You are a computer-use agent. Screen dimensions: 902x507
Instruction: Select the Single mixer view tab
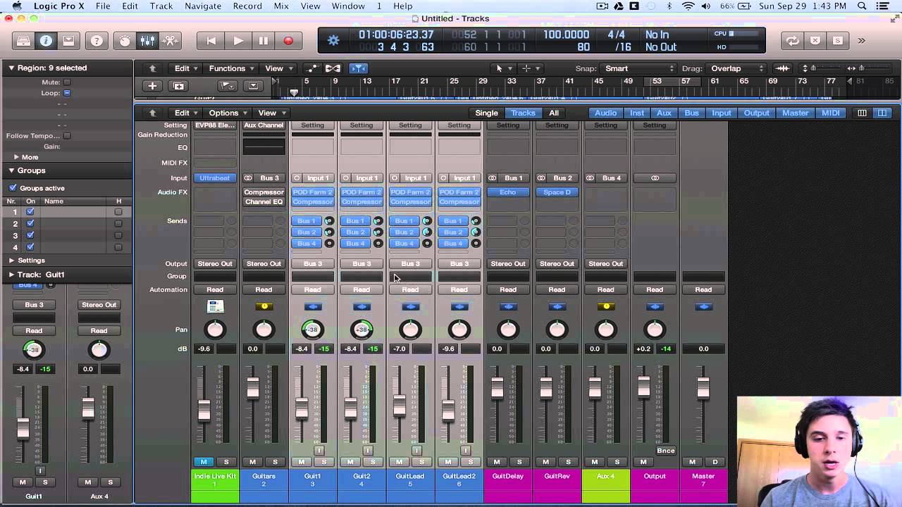(x=486, y=113)
